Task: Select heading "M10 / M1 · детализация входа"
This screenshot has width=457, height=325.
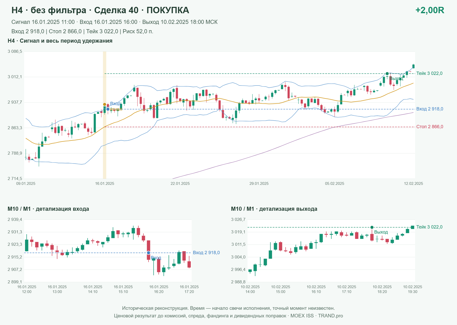Action: [48, 209]
